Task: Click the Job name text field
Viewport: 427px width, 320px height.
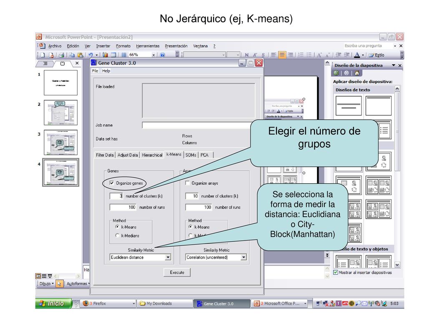Action: pos(196,125)
